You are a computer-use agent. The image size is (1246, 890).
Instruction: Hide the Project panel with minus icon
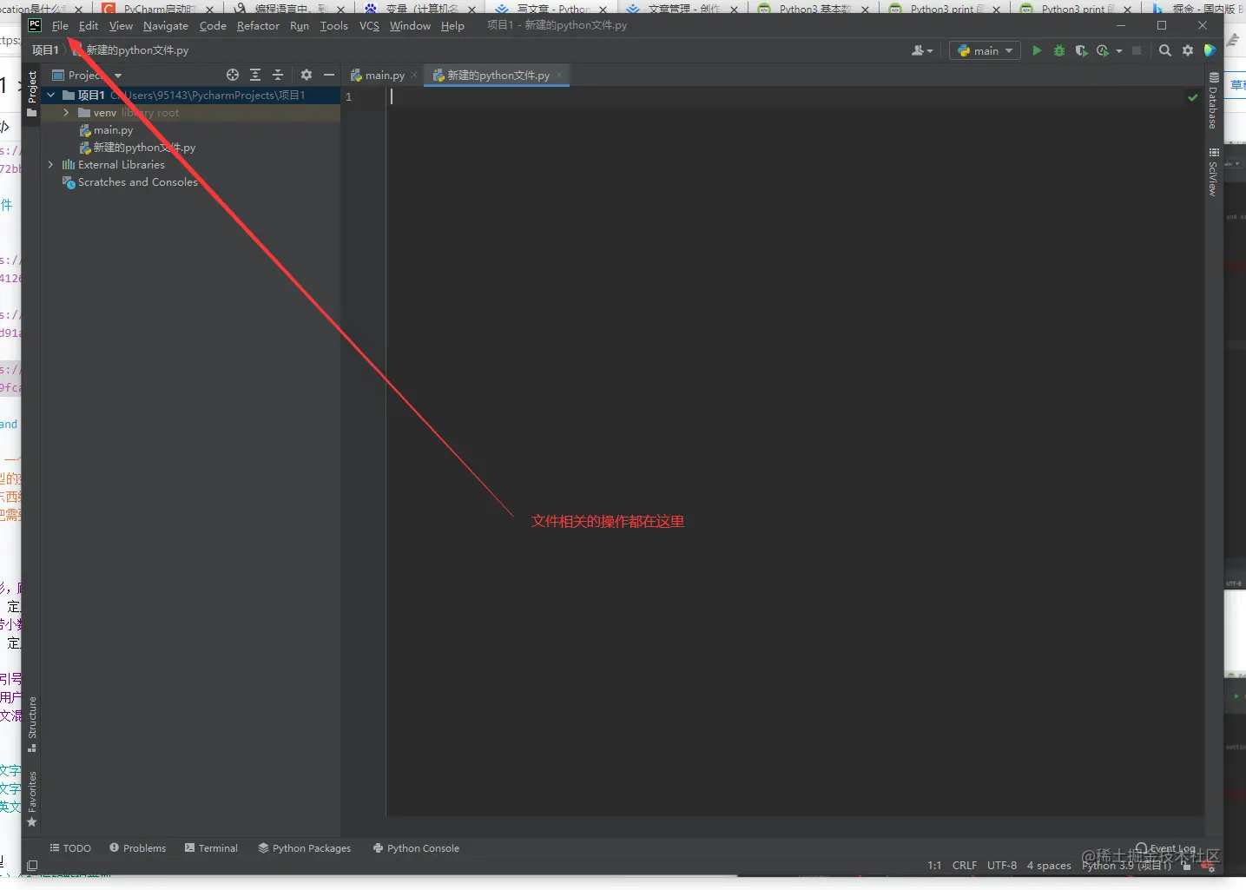pyautogui.click(x=329, y=76)
